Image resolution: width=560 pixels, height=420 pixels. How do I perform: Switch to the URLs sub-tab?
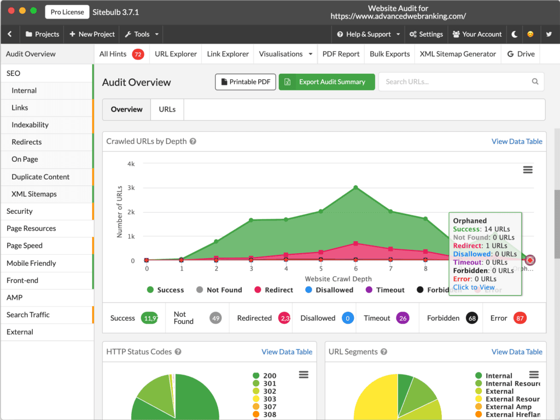[167, 109]
